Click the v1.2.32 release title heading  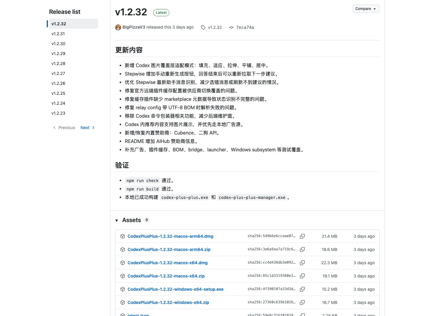131,12
